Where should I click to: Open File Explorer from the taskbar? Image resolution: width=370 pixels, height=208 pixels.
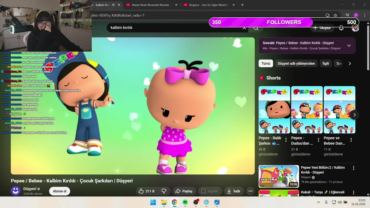point(164,202)
